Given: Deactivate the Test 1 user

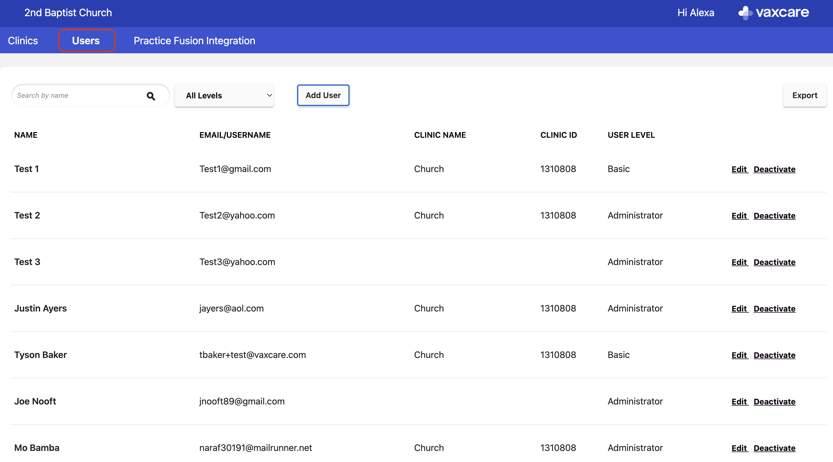Looking at the screenshot, I should click(x=774, y=169).
